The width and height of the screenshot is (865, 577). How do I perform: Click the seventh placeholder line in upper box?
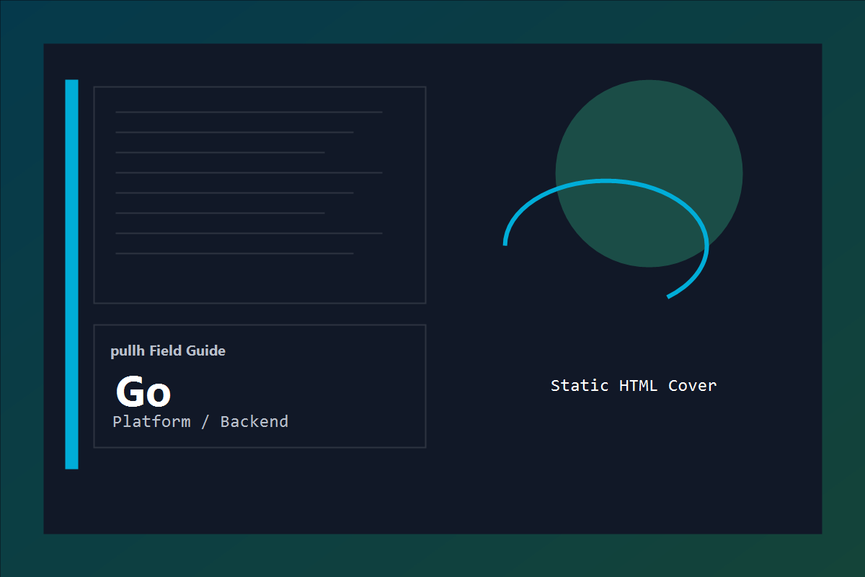click(249, 233)
